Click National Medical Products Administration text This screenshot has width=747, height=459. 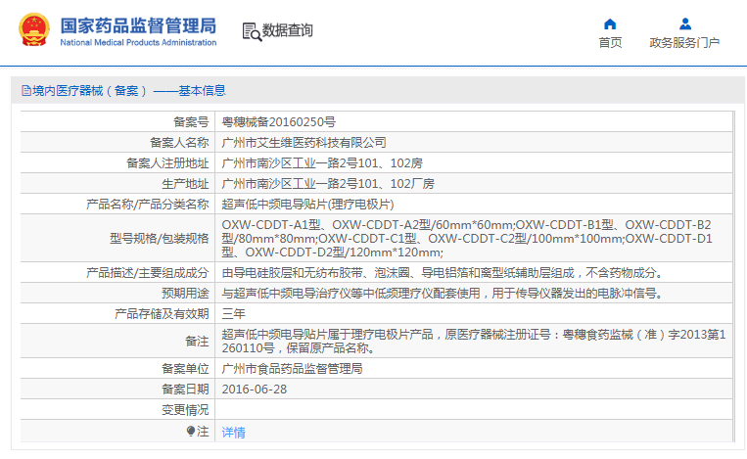138,42
